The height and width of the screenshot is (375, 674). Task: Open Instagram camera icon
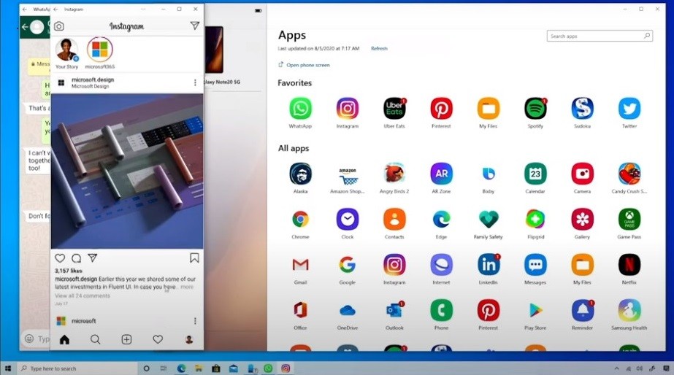[x=59, y=26]
